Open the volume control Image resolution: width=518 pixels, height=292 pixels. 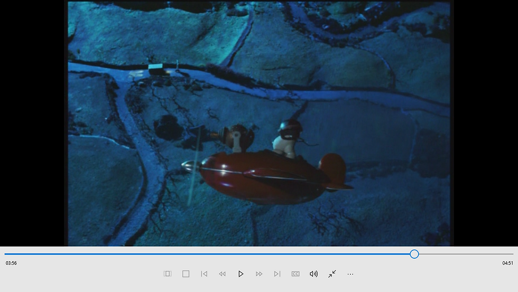pyautogui.click(x=313, y=274)
